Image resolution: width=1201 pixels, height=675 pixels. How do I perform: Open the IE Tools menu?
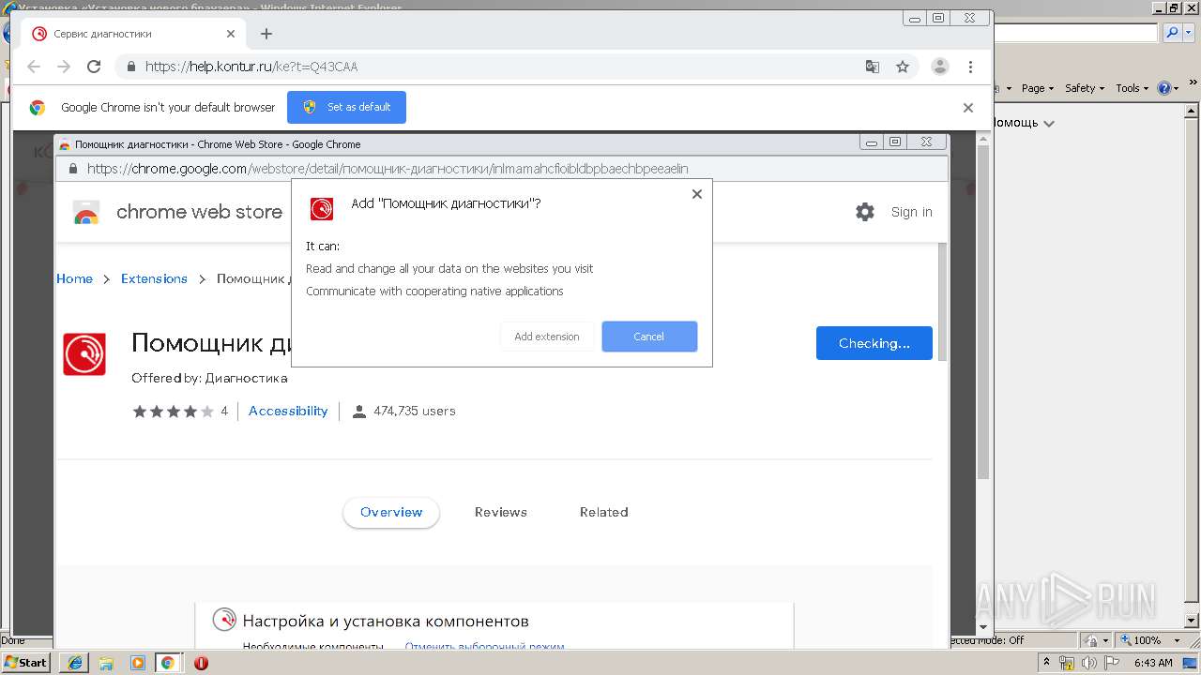click(1132, 88)
